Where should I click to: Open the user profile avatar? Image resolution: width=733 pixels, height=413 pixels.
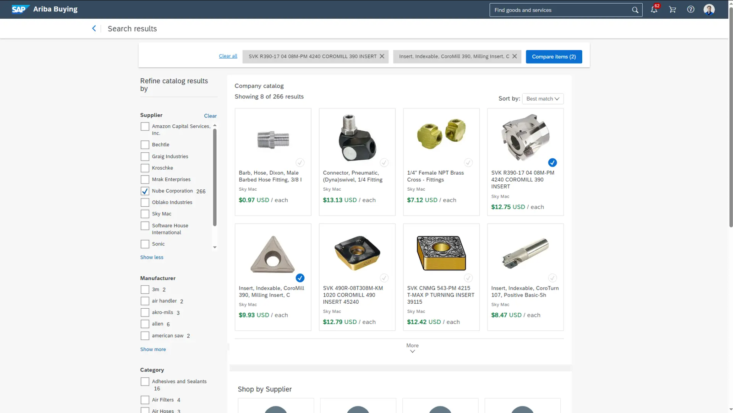[709, 10]
